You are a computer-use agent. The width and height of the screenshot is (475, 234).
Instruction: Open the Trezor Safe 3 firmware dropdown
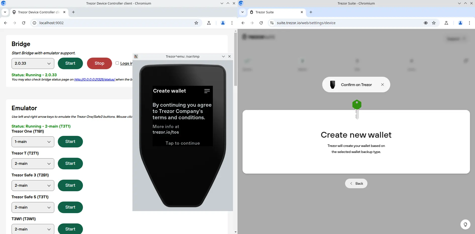tap(33, 185)
